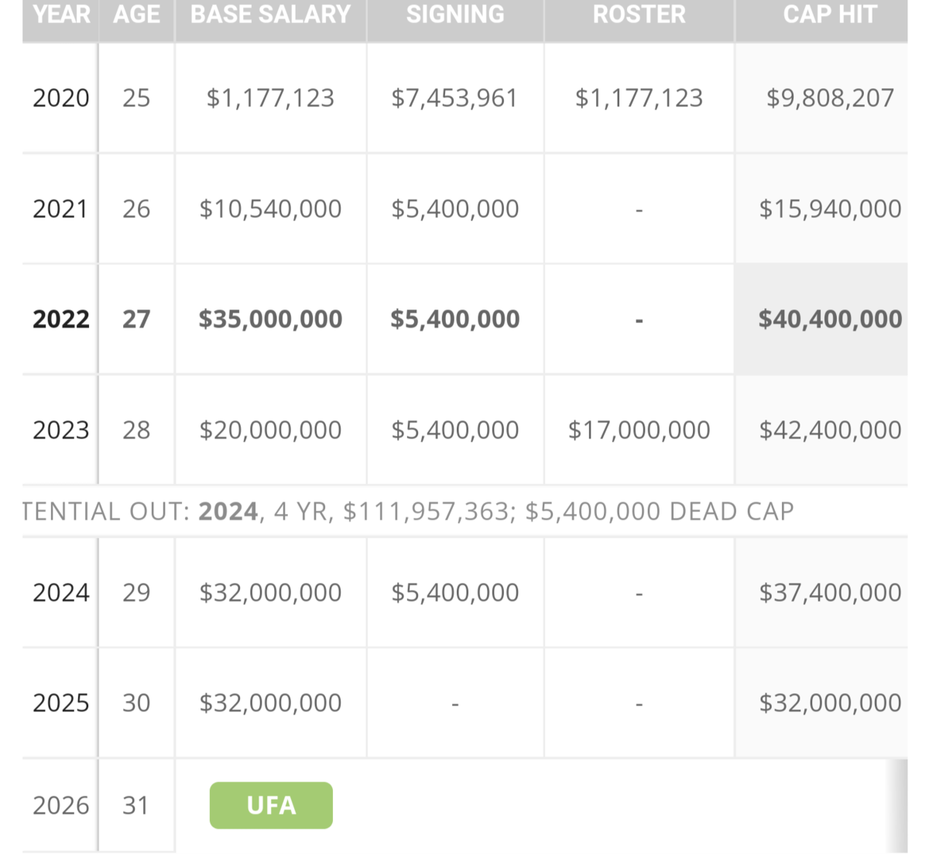This screenshot has width=929, height=863.
Task: Click the CAP HIT column header
Action: [x=829, y=15]
